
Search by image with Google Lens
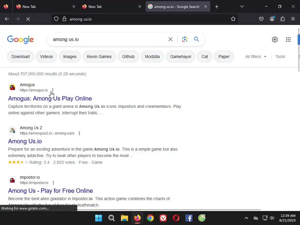[x=185, y=40]
